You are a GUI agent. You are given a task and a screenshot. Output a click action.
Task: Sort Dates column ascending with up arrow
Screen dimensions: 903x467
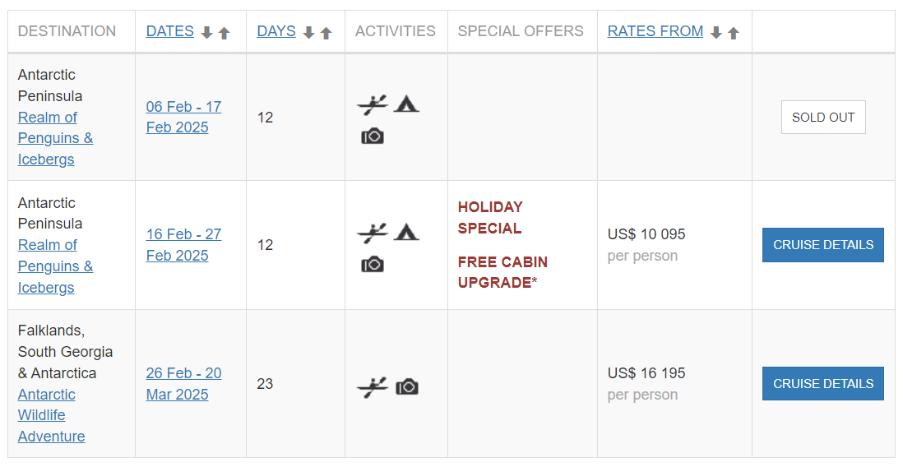(224, 33)
